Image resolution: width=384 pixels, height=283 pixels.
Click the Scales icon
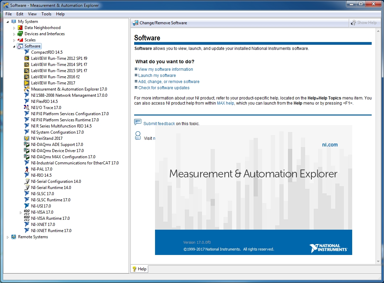[x=20, y=40]
